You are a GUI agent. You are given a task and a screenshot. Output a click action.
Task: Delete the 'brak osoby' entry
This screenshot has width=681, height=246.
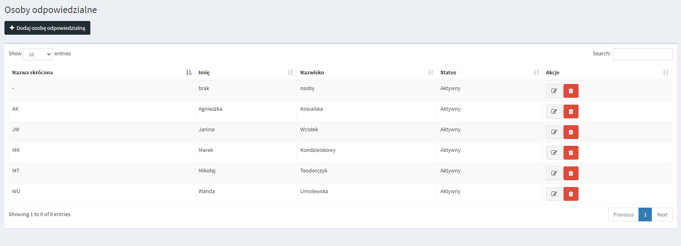pyautogui.click(x=571, y=91)
